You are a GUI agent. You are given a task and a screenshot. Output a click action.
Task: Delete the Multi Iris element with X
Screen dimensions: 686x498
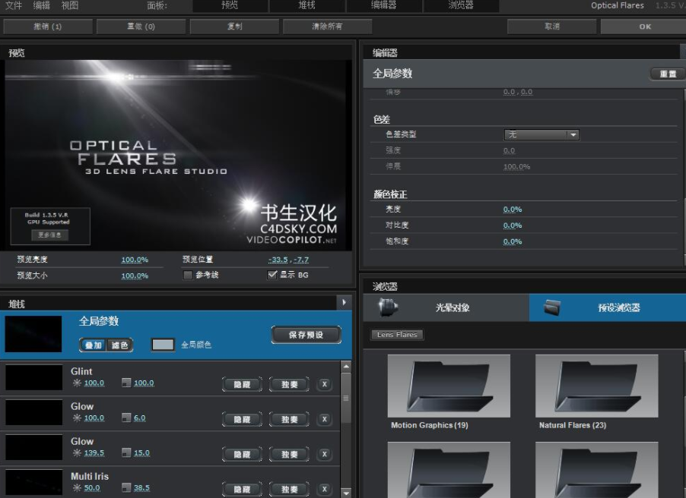click(x=324, y=489)
